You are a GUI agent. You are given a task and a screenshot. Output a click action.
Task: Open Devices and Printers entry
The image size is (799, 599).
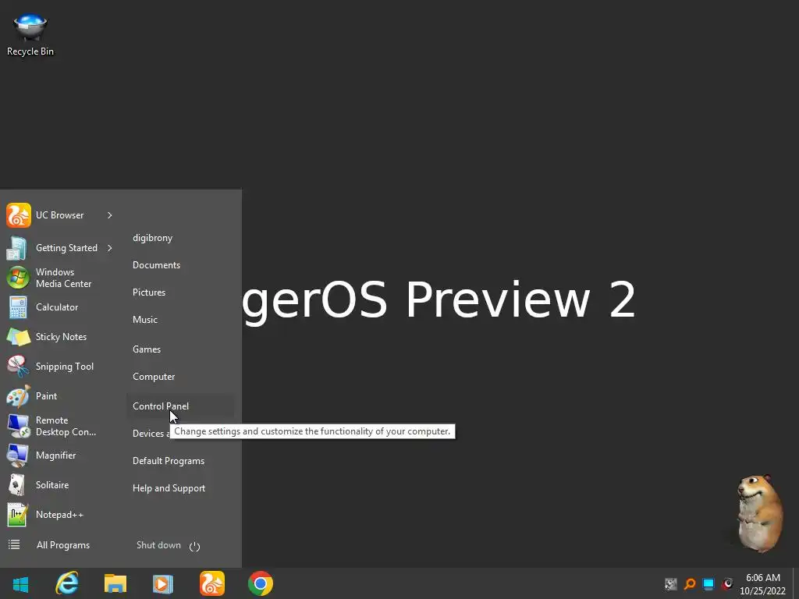(x=151, y=434)
